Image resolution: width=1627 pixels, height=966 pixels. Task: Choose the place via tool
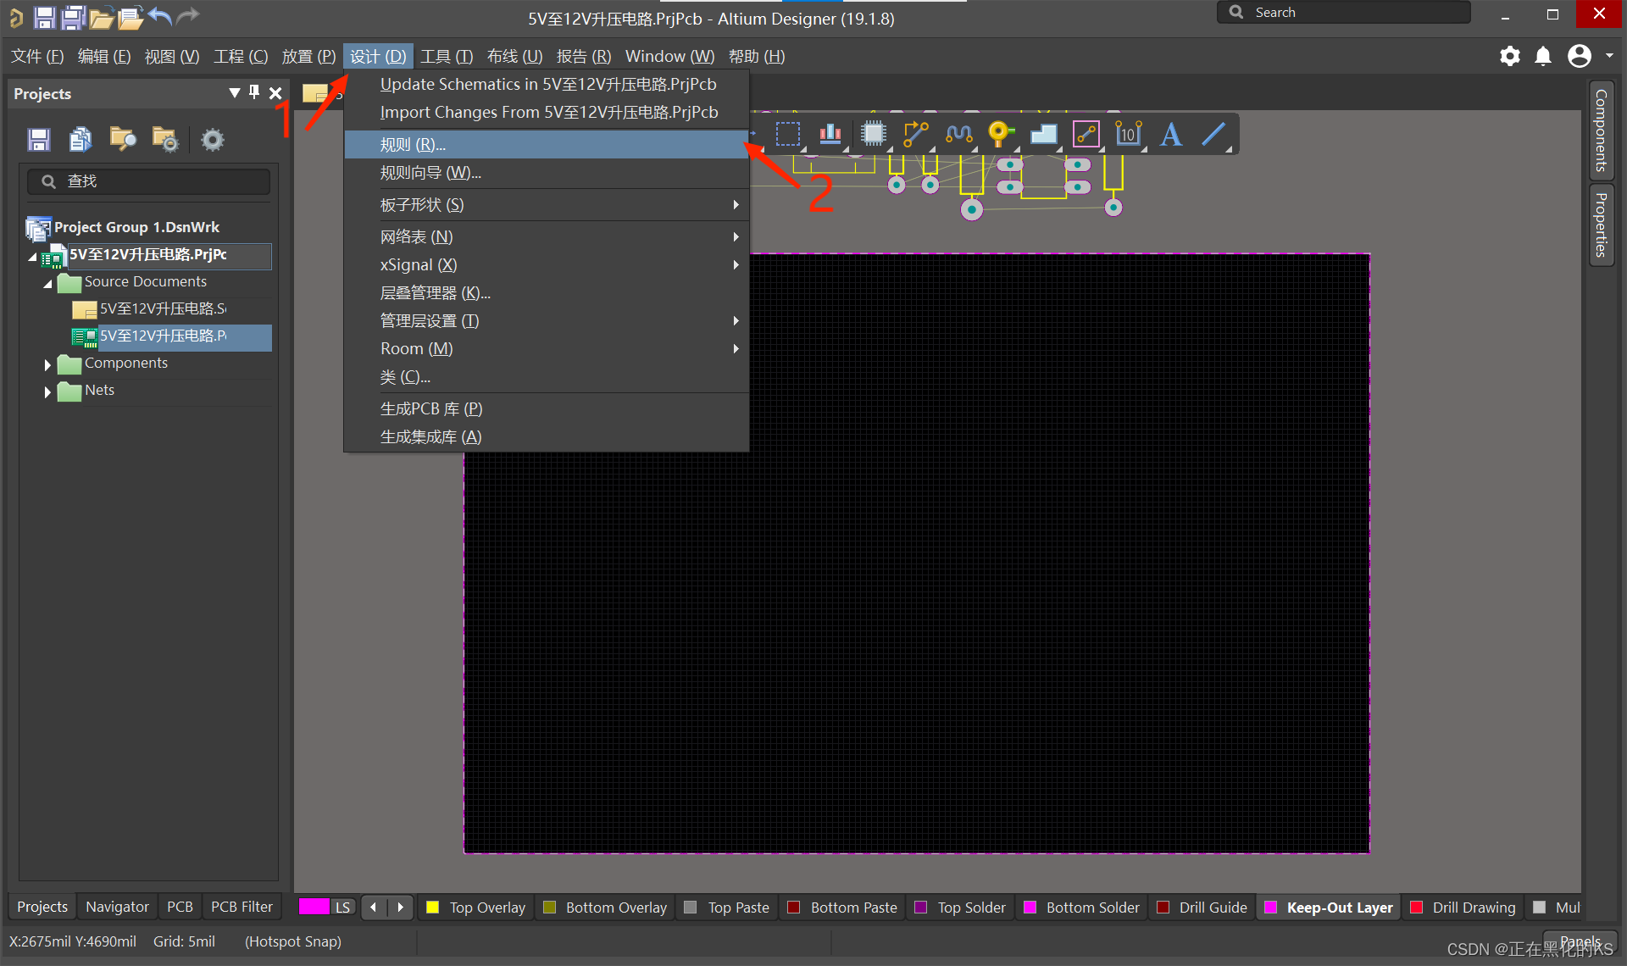[1001, 134]
